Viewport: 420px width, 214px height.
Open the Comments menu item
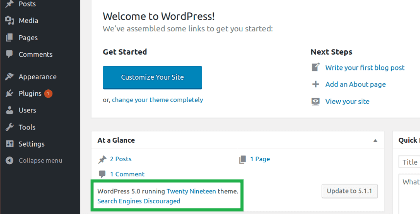(35, 54)
